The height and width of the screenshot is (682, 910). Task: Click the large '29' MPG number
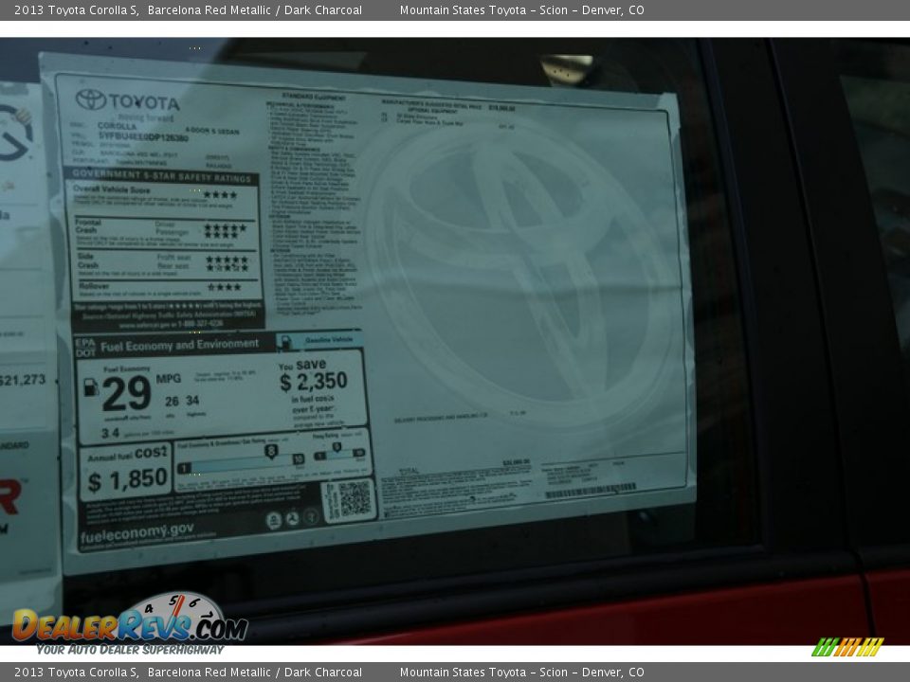point(126,394)
